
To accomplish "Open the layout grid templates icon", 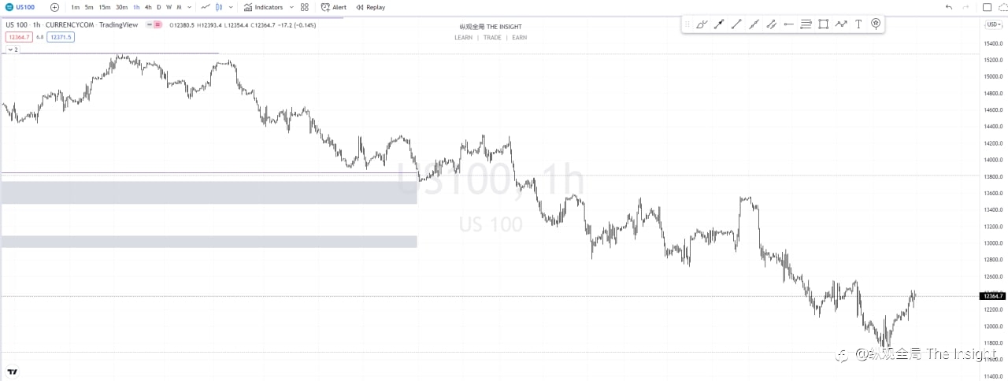I will (x=304, y=7).
